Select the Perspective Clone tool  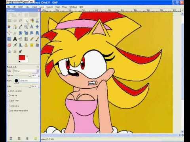tap(37, 45)
